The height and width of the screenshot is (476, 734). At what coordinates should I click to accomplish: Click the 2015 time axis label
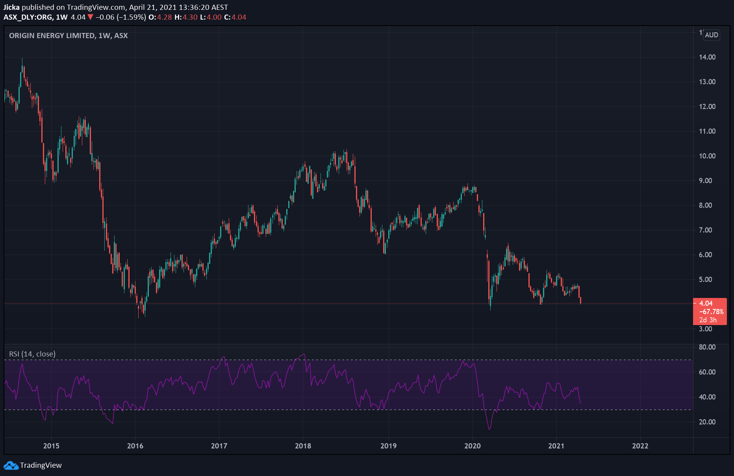pos(51,446)
